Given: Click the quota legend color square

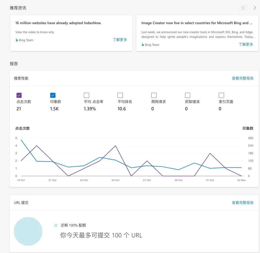Looking at the screenshot, I should tap(56, 225).
